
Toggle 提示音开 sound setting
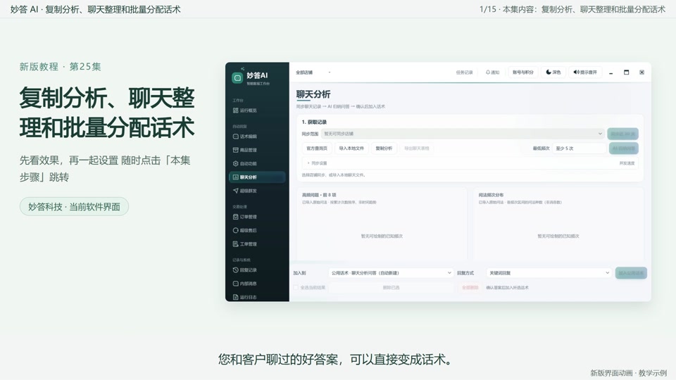pos(585,72)
